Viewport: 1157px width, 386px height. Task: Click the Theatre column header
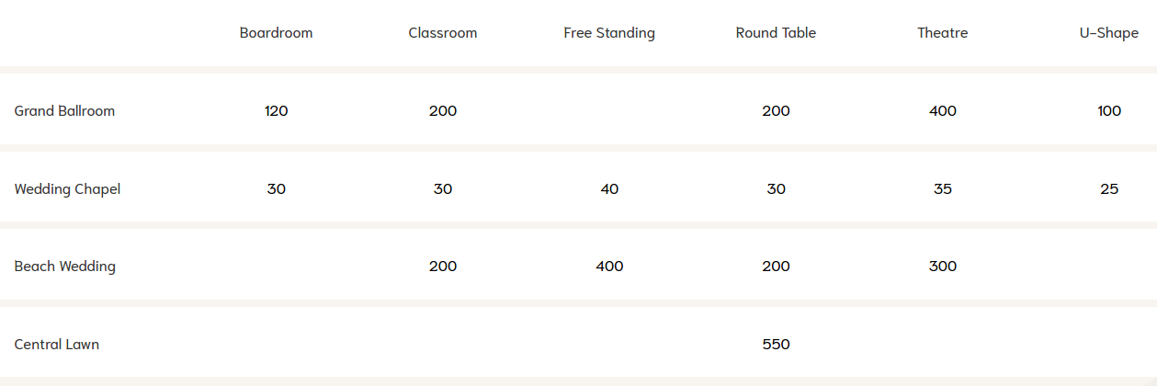pos(942,33)
